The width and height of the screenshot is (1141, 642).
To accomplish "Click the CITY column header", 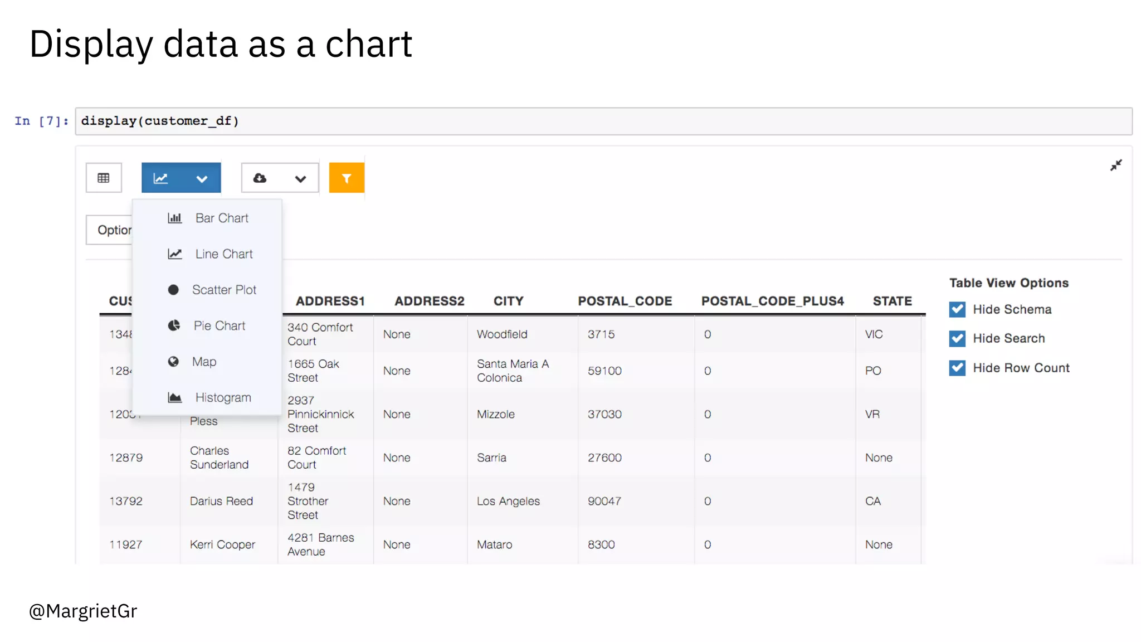I will (508, 301).
